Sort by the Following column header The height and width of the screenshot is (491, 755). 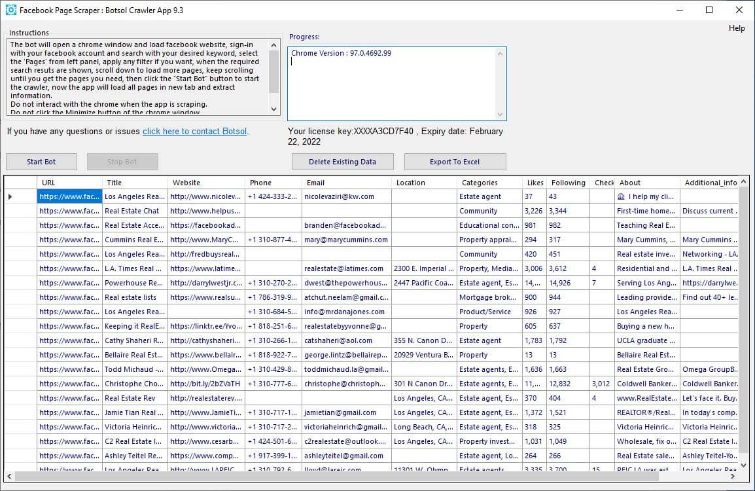(568, 183)
